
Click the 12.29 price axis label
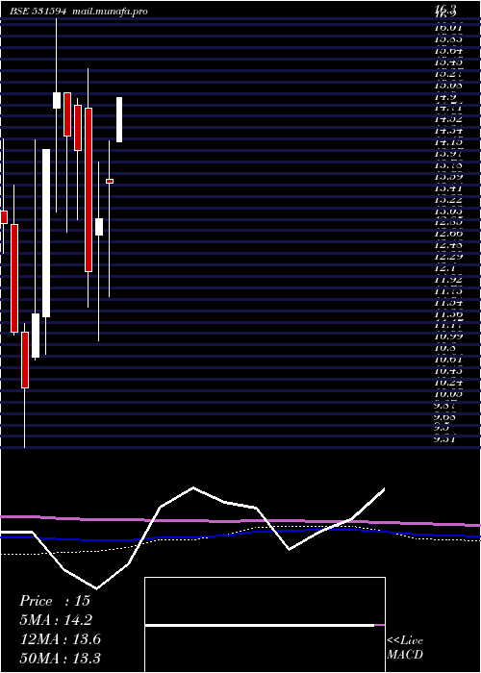[x=448, y=257]
